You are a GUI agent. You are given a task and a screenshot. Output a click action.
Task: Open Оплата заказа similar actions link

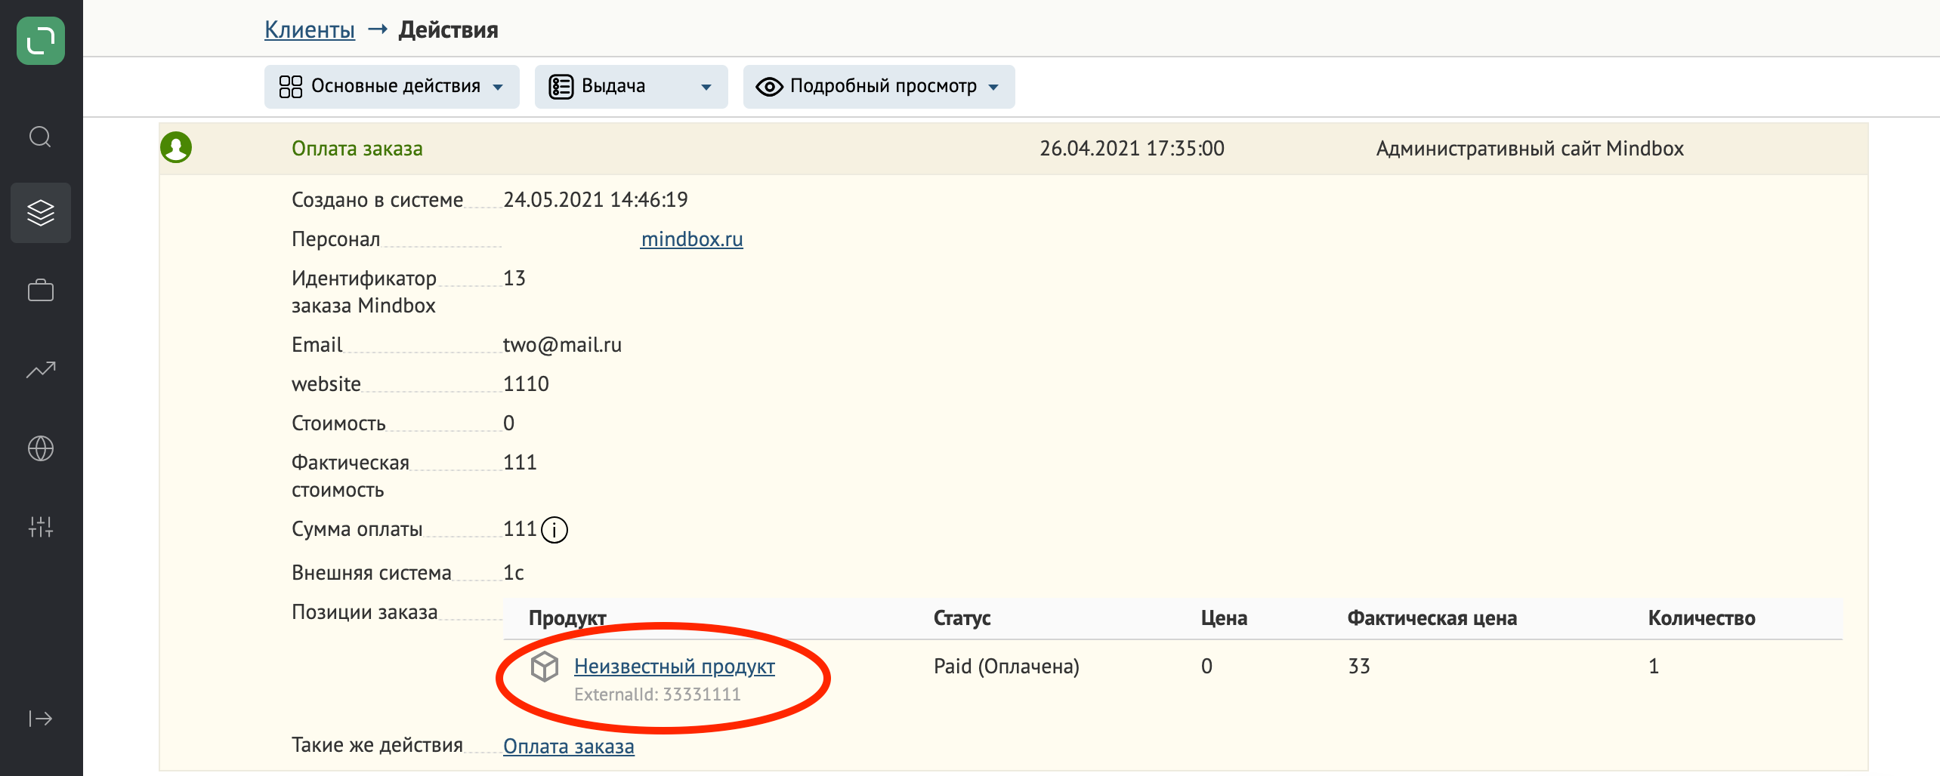pos(569,747)
